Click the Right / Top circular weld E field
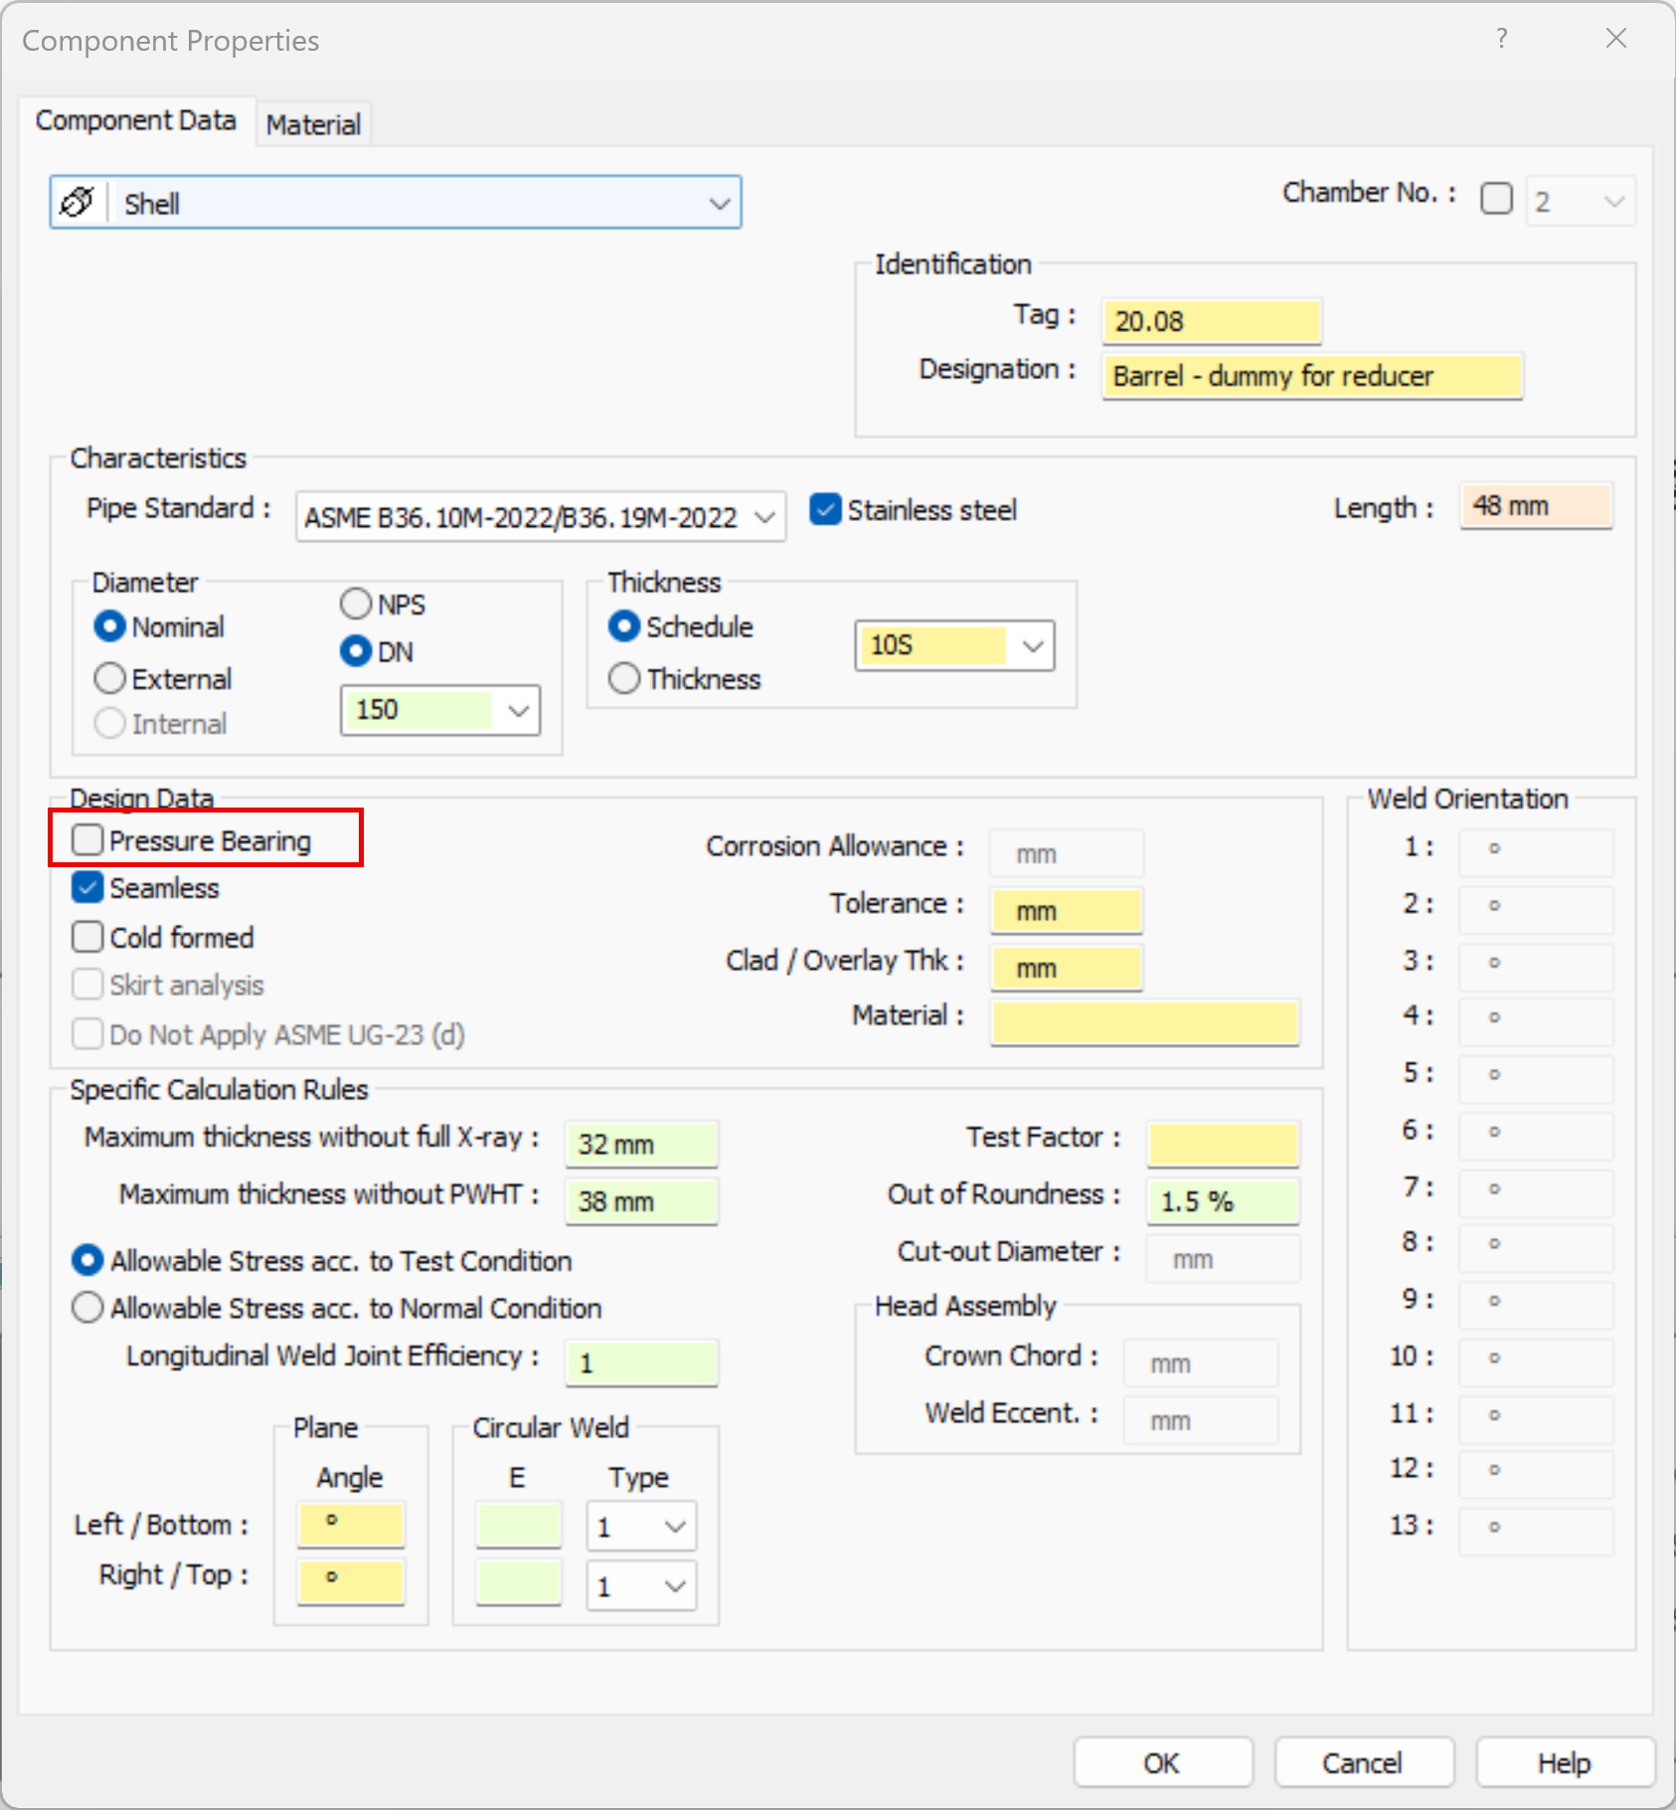The height and width of the screenshot is (1810, 1676). pyautogui.click(x=519, y=1581)
